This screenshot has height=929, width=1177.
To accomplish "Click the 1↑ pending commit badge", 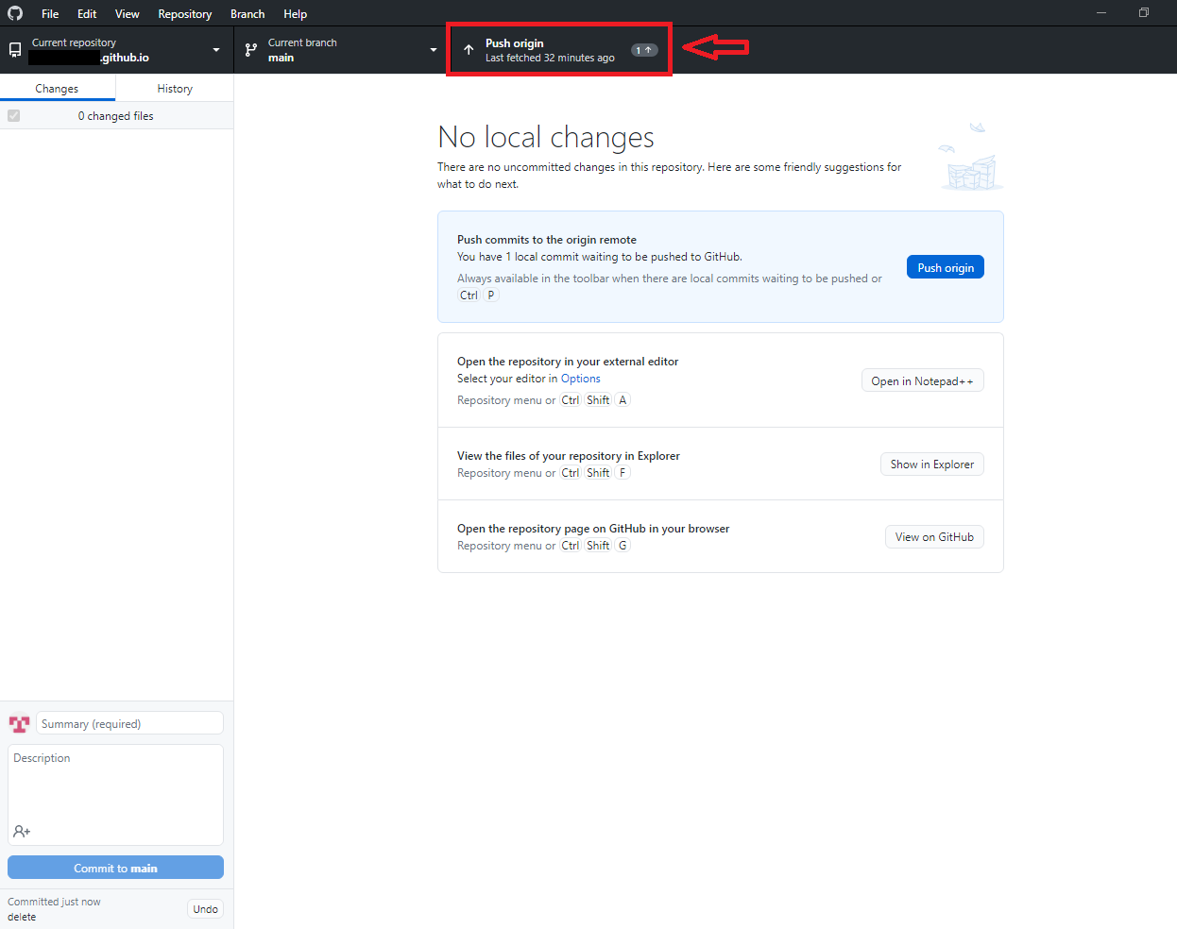I will [644, 50].
